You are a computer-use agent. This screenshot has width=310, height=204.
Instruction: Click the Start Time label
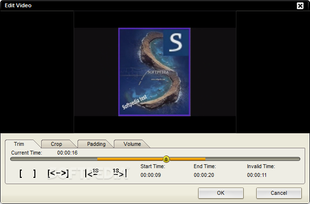(x=153, y=166)
